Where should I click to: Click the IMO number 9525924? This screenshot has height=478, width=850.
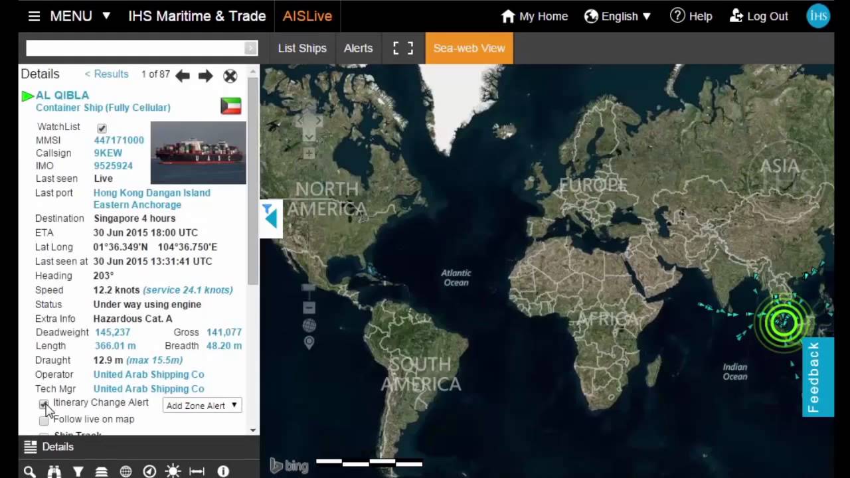[113, 165]
